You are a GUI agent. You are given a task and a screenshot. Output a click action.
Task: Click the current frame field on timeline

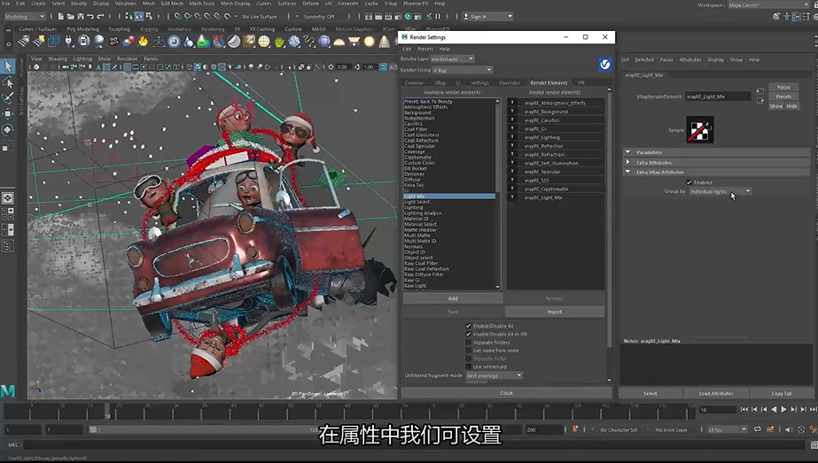718,410
